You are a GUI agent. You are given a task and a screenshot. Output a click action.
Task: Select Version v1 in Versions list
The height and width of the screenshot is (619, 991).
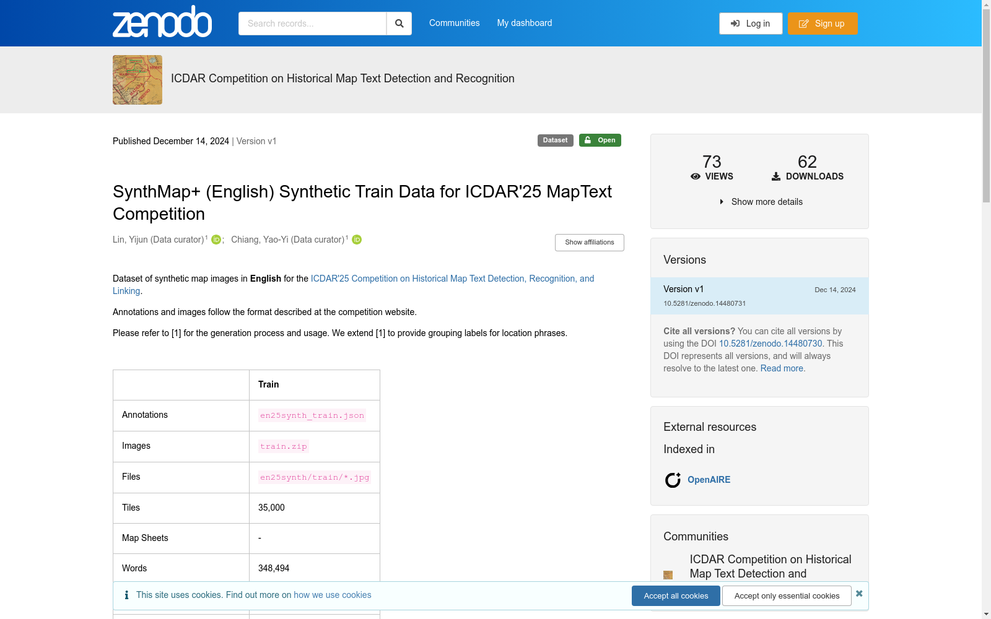pyautogui.click(x=759, y=296)
